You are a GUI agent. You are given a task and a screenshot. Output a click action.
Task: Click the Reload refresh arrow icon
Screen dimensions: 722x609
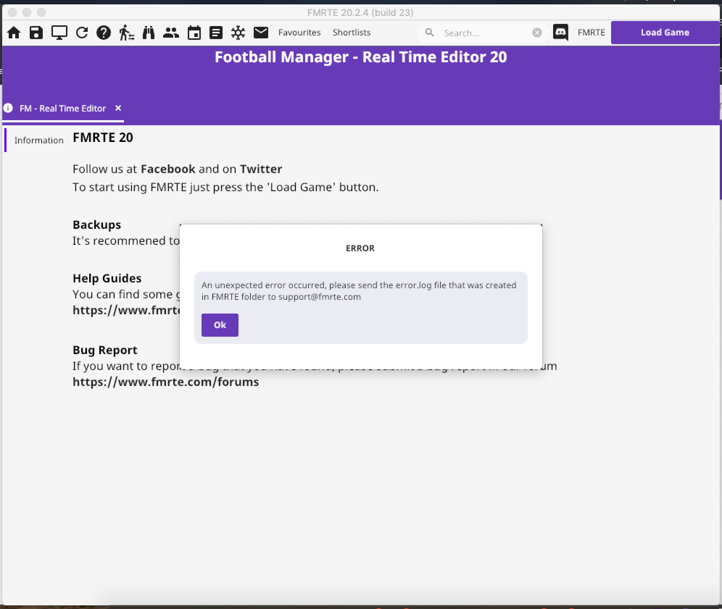coord(82,33)
